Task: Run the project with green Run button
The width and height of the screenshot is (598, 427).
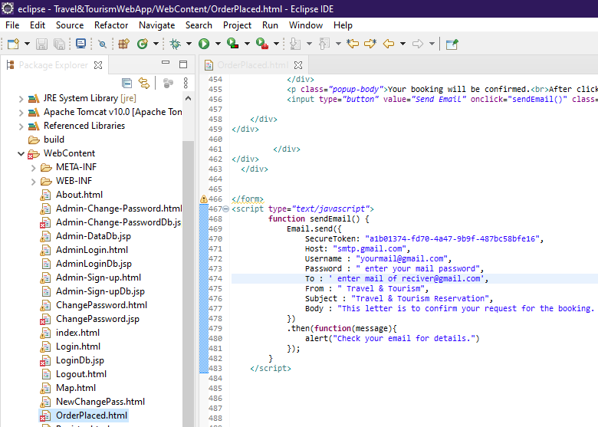Action: (204, 44)
